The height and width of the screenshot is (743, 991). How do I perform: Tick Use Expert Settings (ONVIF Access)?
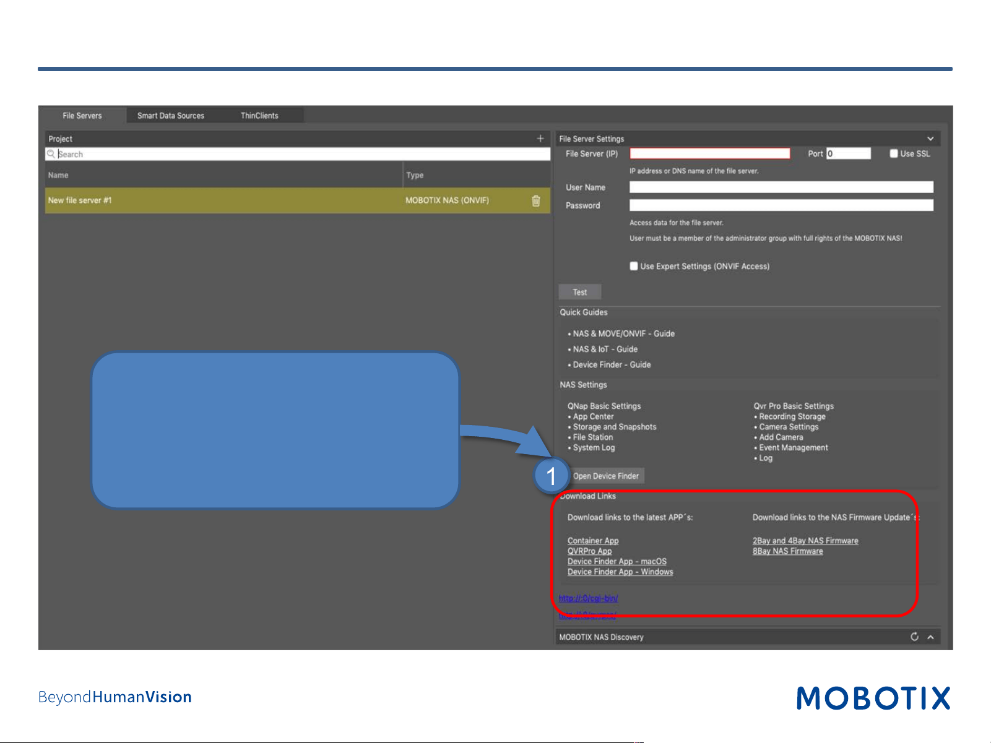pos(634,266)
